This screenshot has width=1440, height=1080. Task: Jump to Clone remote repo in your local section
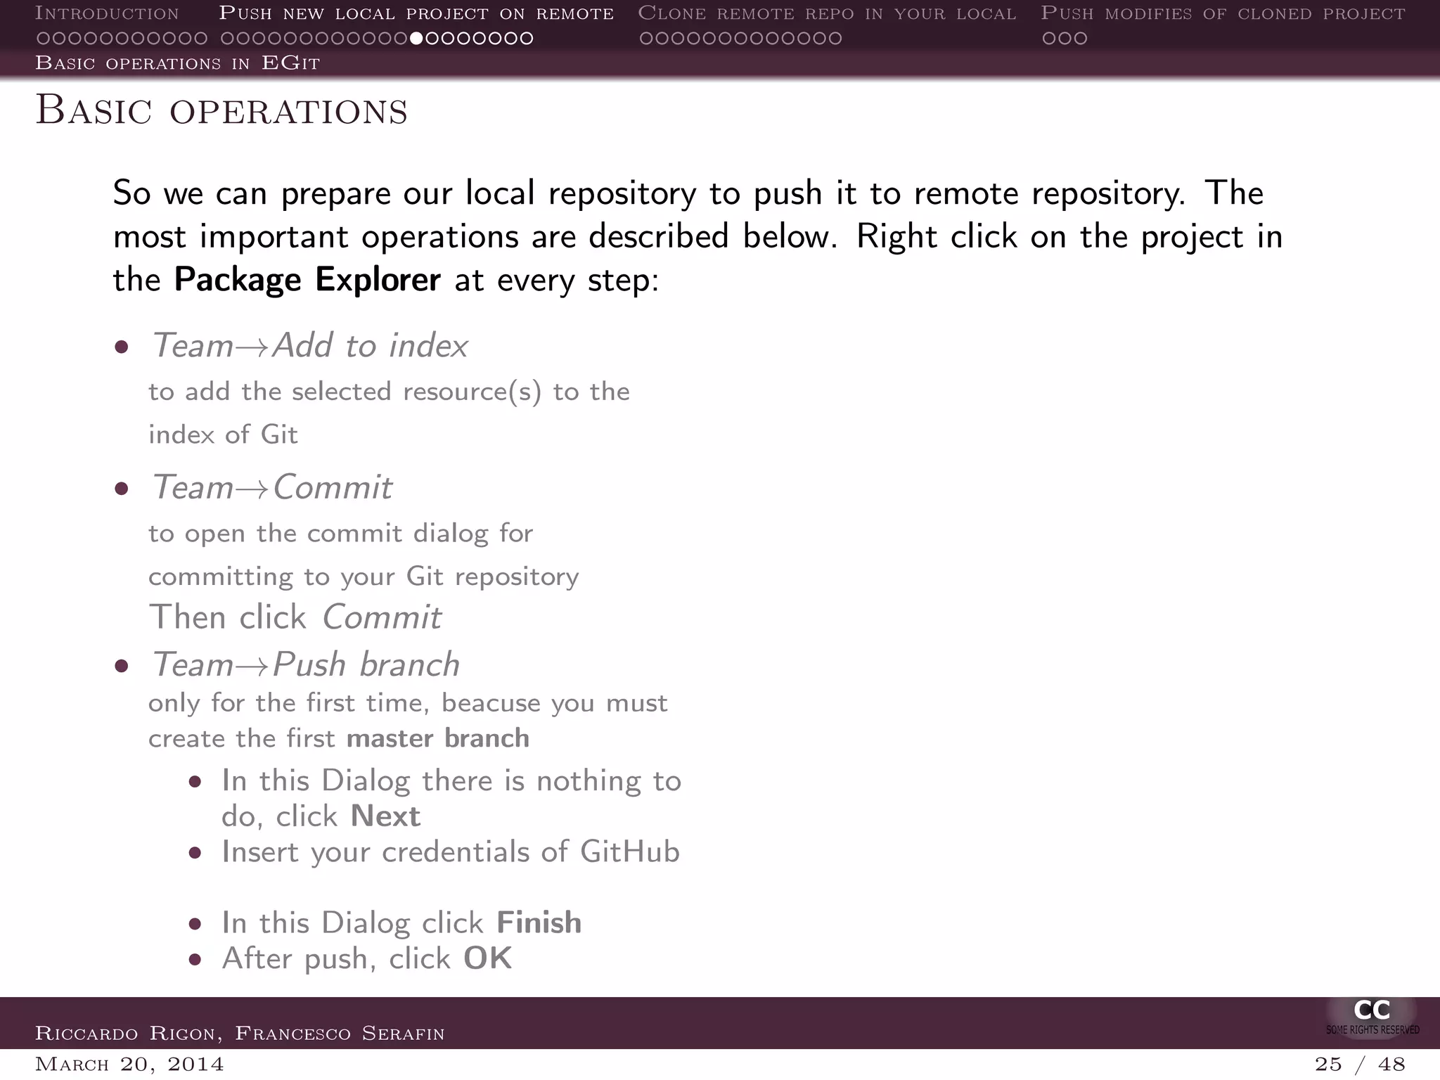(827, 13)
